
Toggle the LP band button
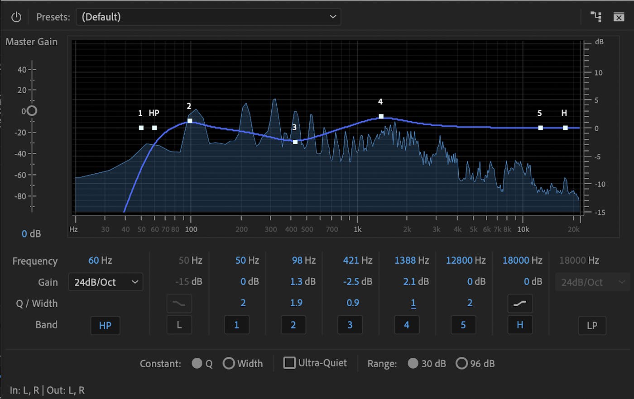coord(592,325)
